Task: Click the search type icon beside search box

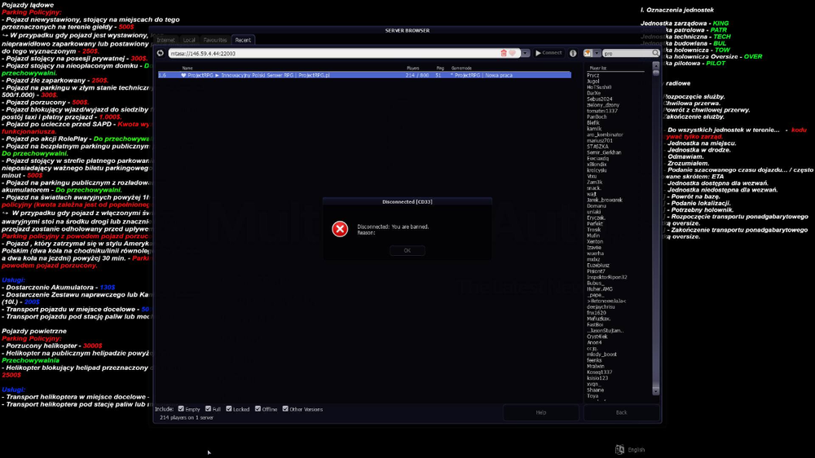Action: pos(588,53)
